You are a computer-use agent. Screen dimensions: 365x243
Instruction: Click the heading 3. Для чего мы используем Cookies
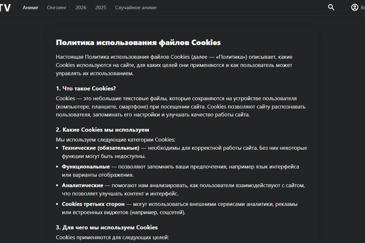click(x=107, y=227)
